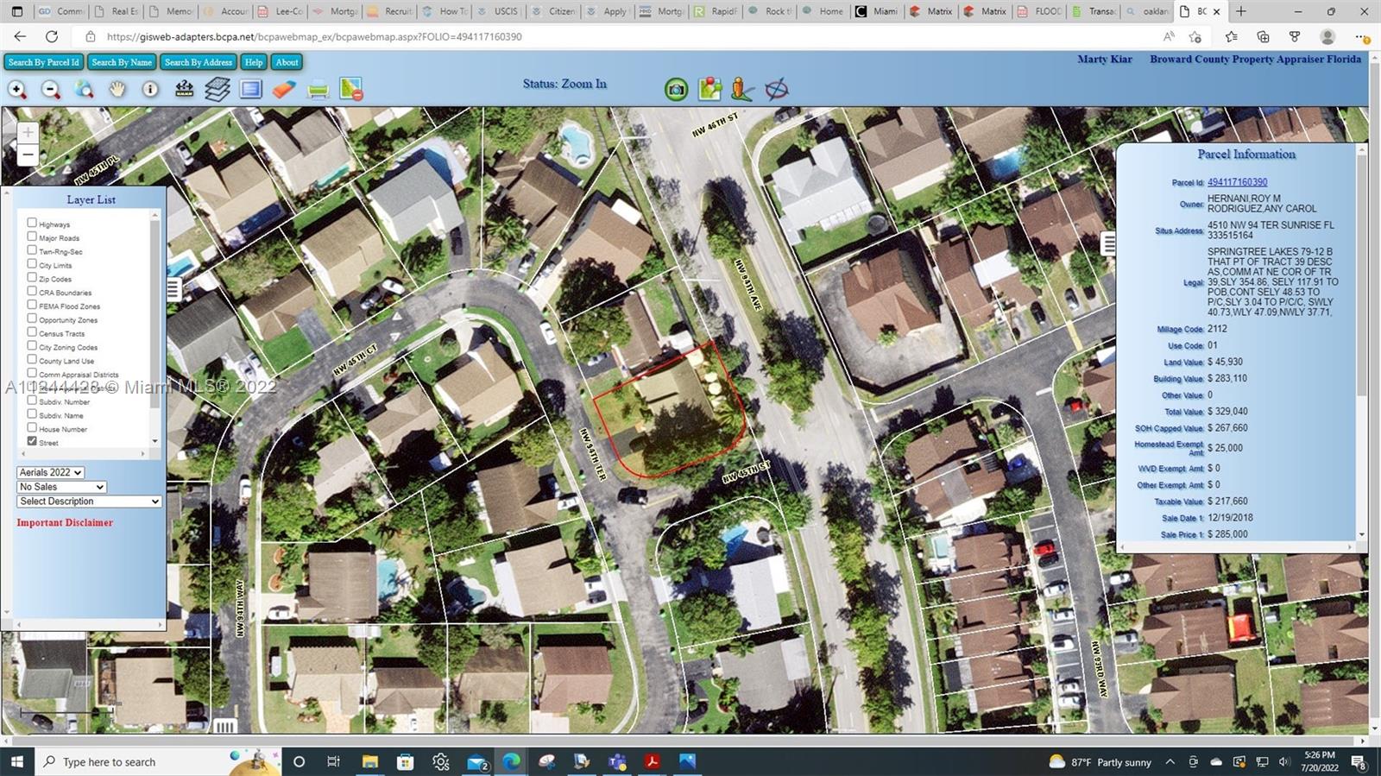Open the No Sales dropdown
This screenshot has width=1381, height=776.
(x=62, y=487)
